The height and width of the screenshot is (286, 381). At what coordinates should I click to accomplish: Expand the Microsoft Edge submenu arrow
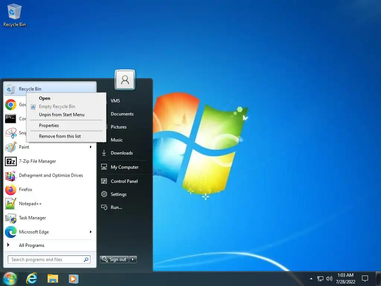point(91,232)
